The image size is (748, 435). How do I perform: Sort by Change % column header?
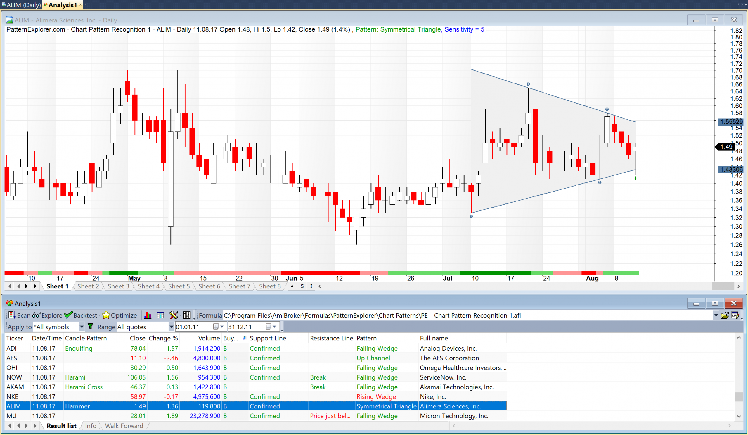pyautogui.click(x=163, y=338)
